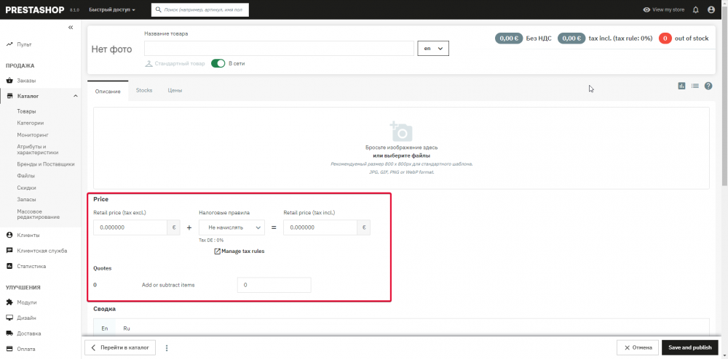Image resolution: width=728 pixels, height=359 pixels.
Task: Open notifications bell icon
Action: 695,9
